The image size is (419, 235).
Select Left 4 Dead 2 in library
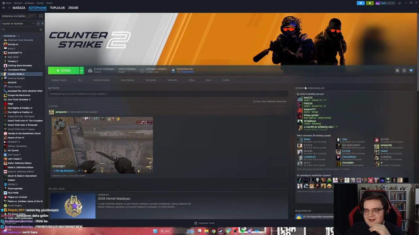(x=14, y=159)
